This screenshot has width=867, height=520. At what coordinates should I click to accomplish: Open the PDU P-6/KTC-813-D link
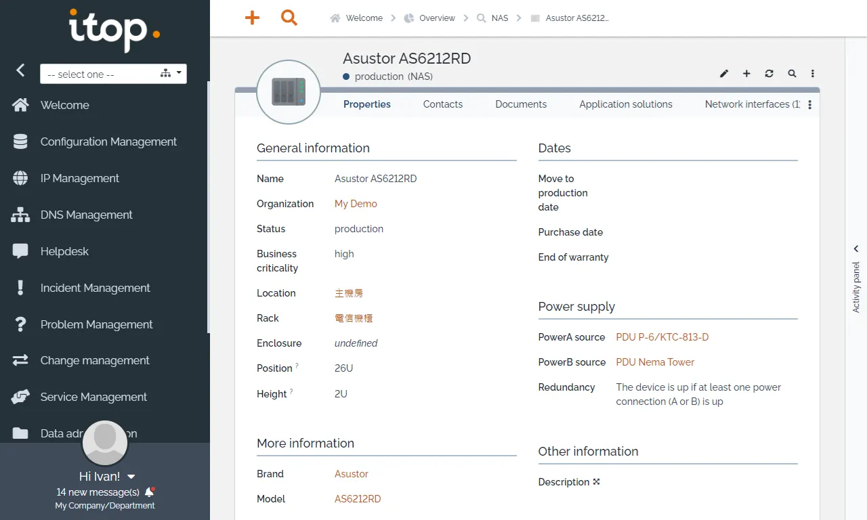[662, 337]
